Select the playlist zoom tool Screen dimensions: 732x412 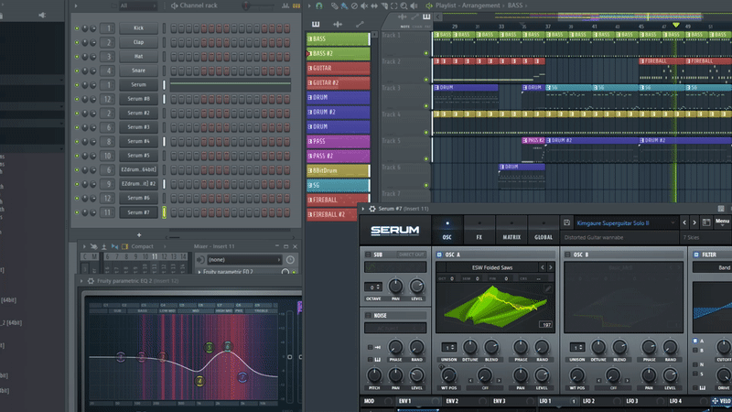point(404,5)
